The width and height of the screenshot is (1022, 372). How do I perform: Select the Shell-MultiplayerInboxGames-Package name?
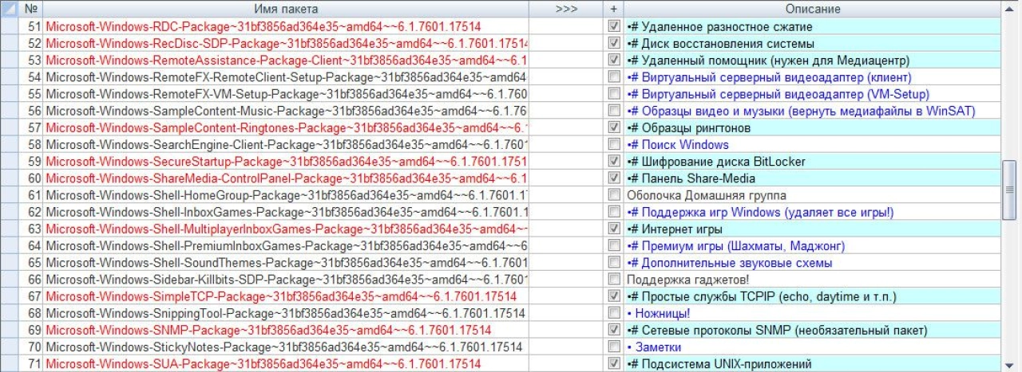286,229
